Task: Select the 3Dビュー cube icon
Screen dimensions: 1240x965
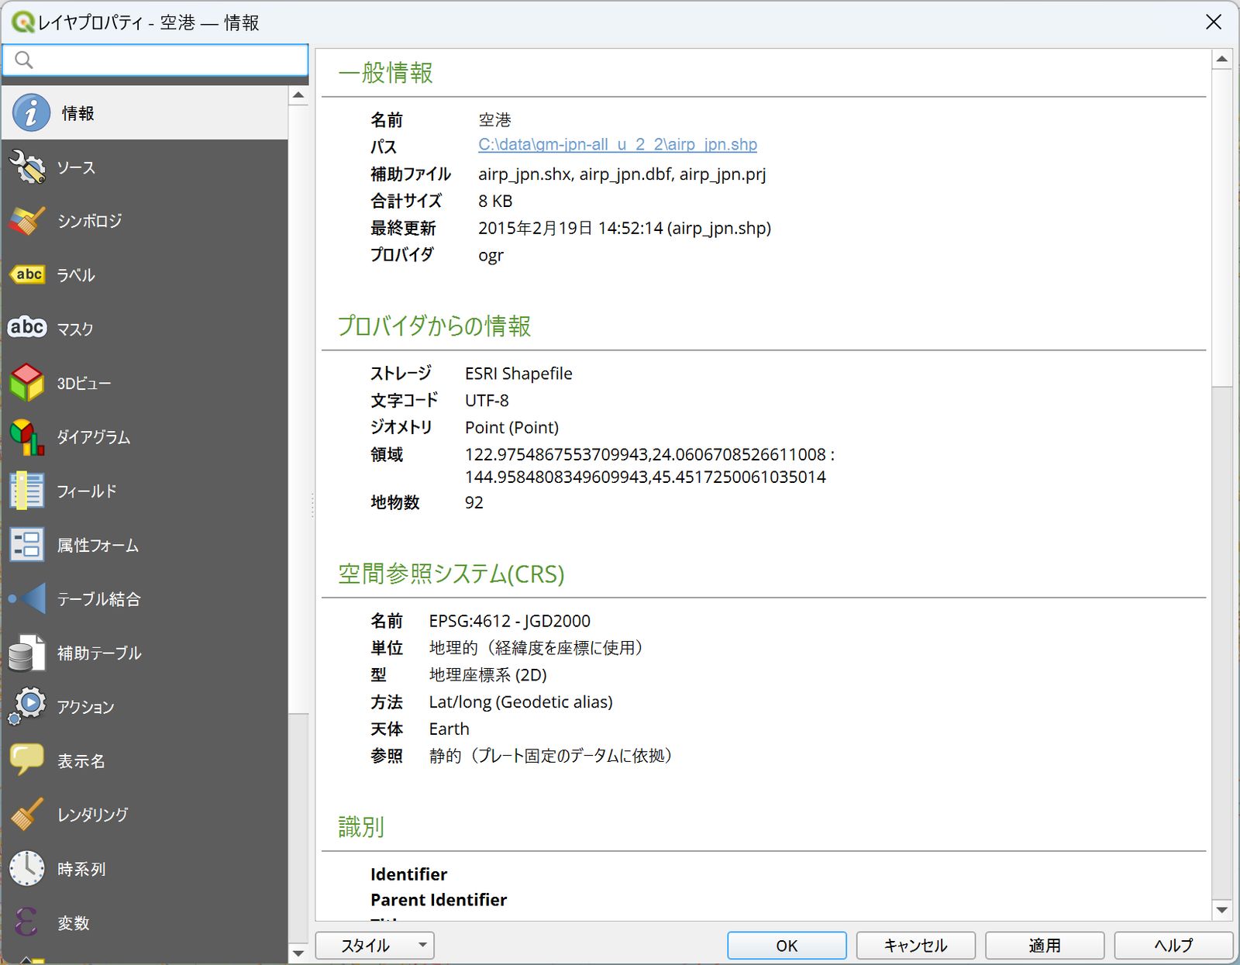Action: 28,383
